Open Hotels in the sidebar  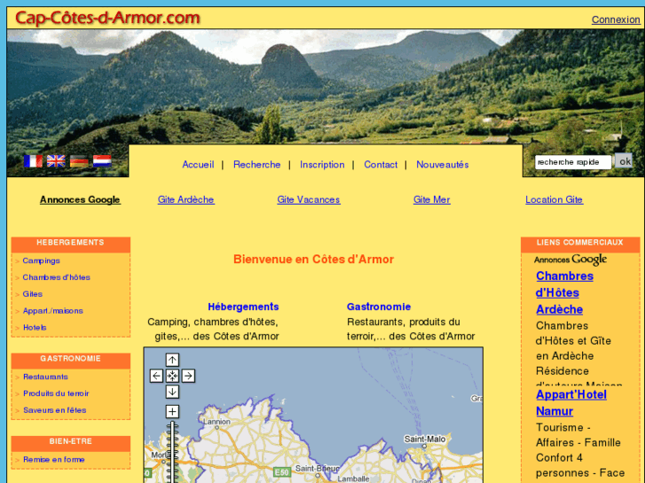point(35,328)
